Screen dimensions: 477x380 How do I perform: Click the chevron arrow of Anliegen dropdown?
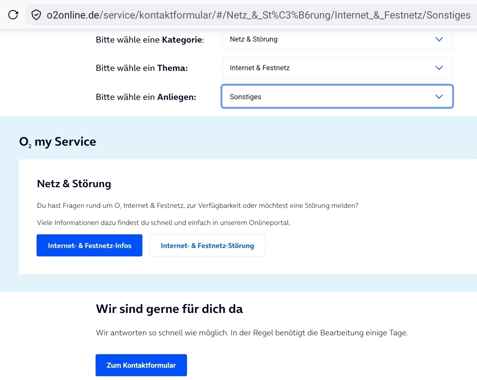coord(439,97)
